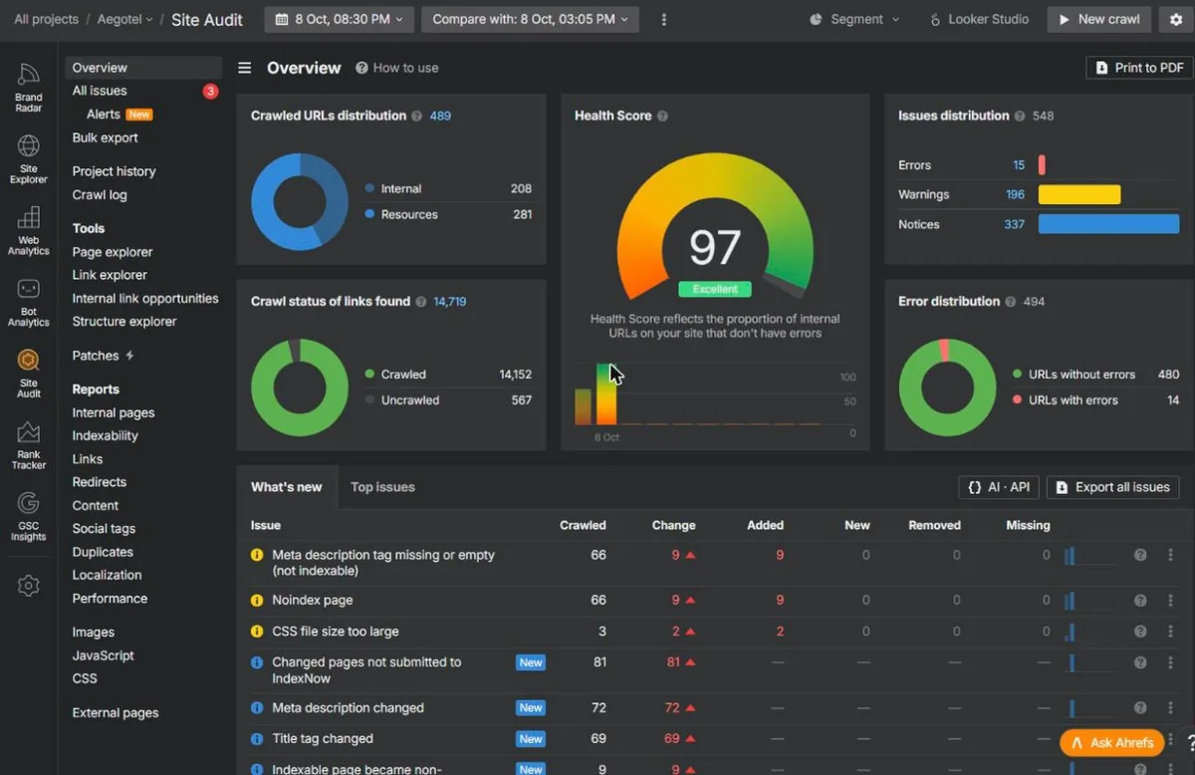Click the yellow Warnings bar

coord(1079,195)
